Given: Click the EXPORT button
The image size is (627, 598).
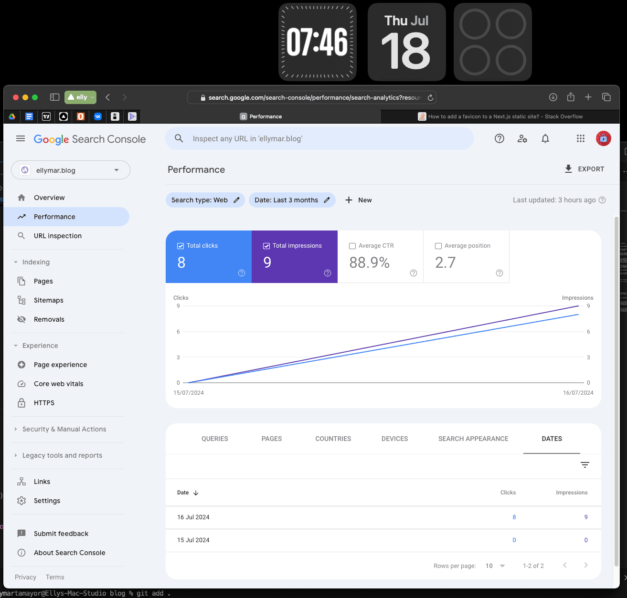Looking at the screenshot, I should click(x=584, y=169).
